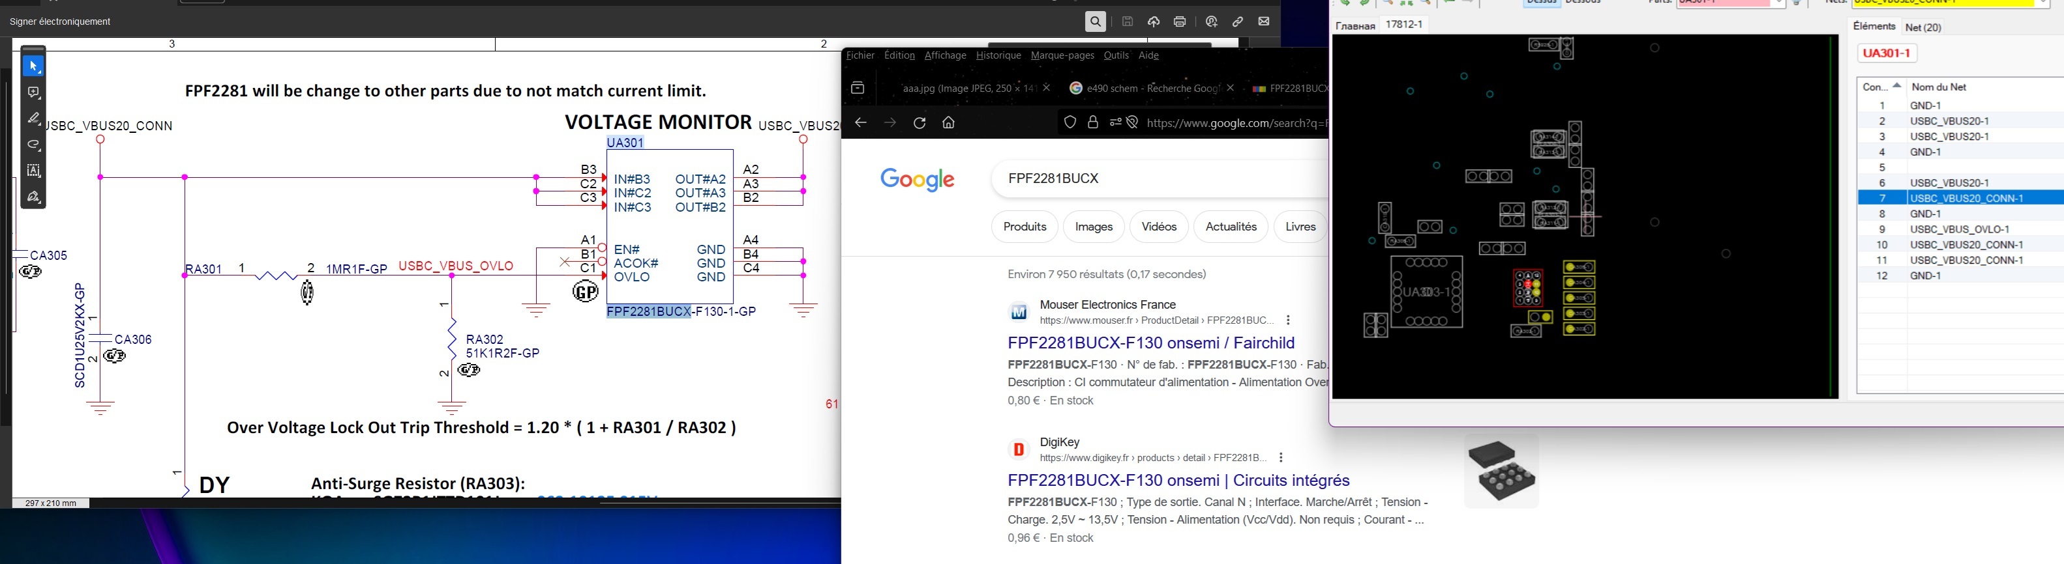Go forward in Firefox browser
The width and height of the screenshot is (2064, 564).
coord(890,122)
